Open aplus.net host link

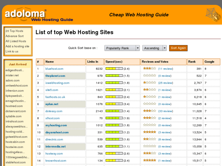point(52,104)
